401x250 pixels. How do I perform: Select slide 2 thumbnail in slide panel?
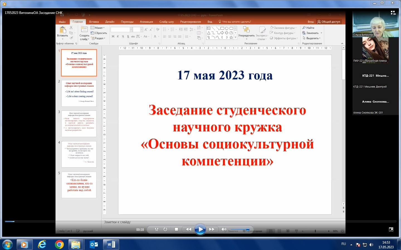coord(79,93)
